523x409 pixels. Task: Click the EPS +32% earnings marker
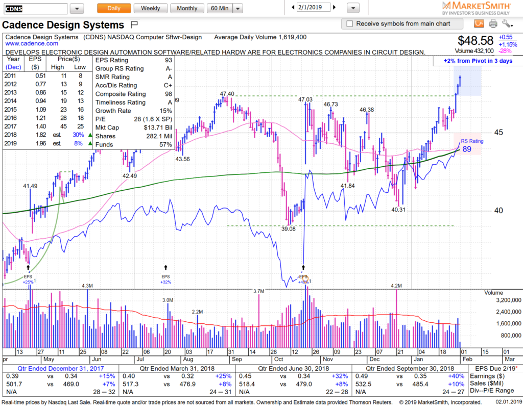[165, 279]
